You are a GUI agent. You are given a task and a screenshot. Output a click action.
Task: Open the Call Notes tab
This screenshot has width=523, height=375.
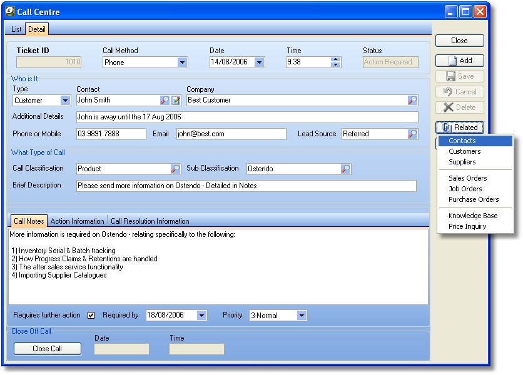click(29, 221)
